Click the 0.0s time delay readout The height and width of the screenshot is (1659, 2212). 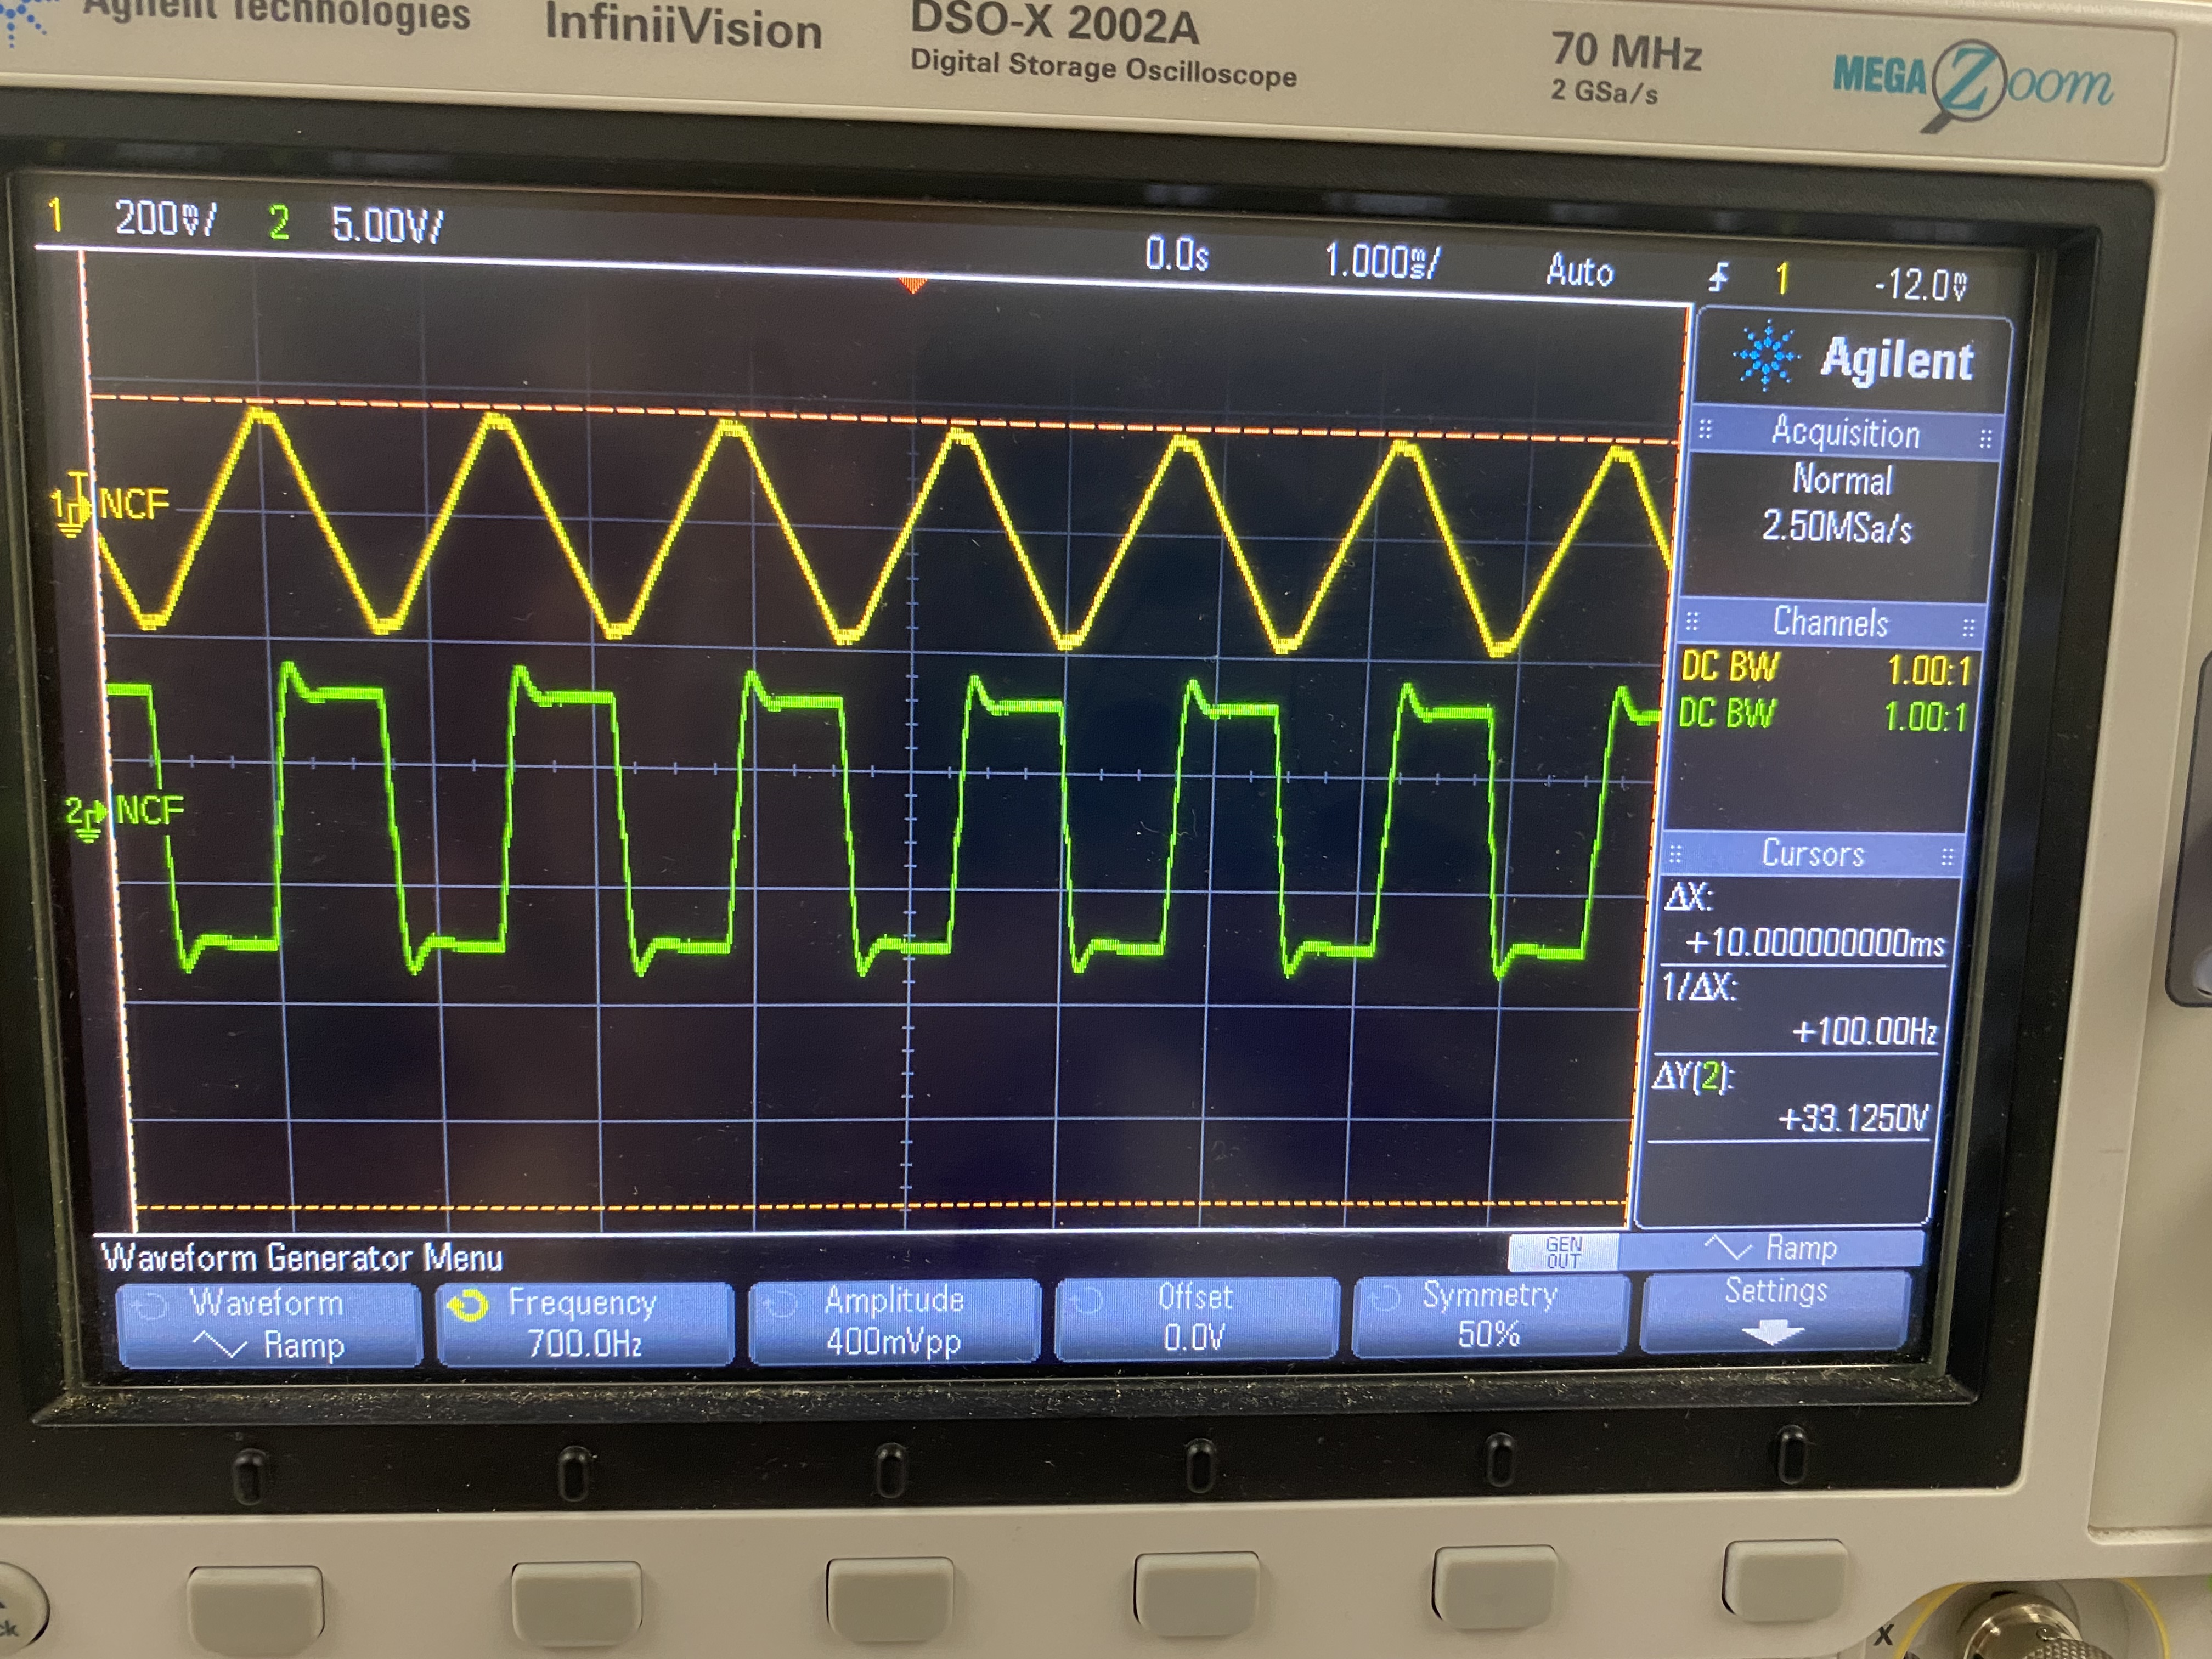point(1177,255)
